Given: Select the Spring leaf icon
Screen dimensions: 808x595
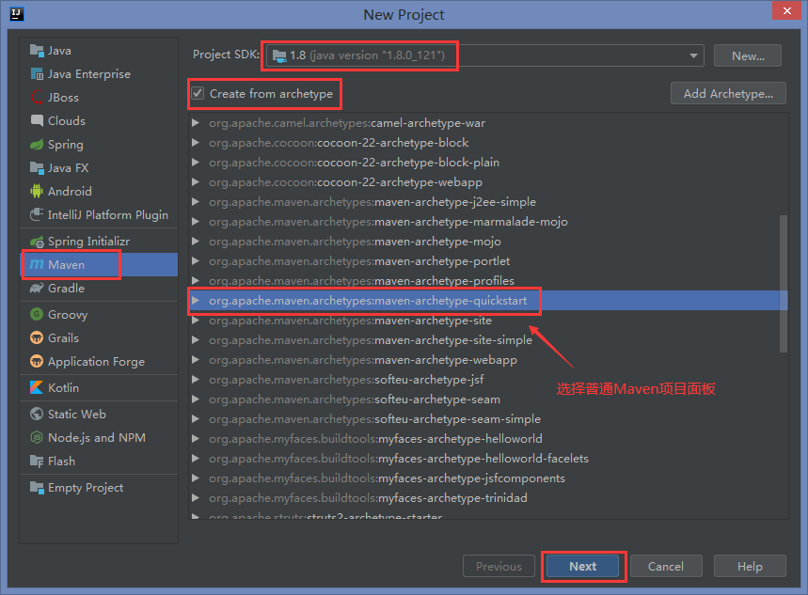Looking at the screenshot, I should coord(37,145).
